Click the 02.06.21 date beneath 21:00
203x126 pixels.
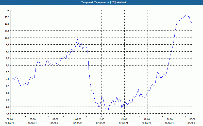169,123
